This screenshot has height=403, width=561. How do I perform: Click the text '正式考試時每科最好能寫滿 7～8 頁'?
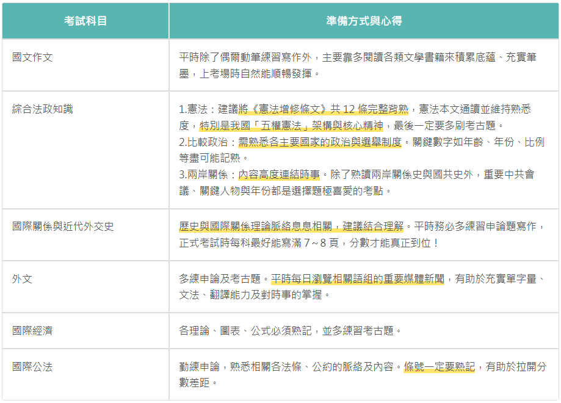tap(259, 243)
